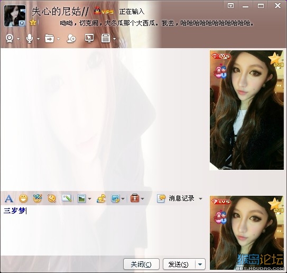Open the applications list icon
Screen dimensions: 287x273
(106, 39)
